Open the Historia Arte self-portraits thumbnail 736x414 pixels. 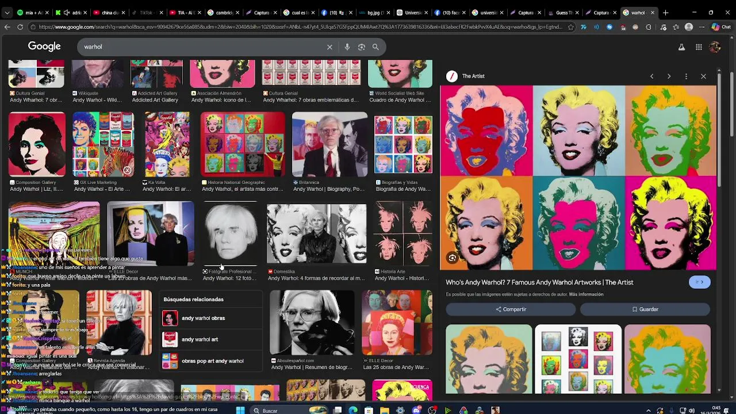pyautogui.click(x=403, y=233)
